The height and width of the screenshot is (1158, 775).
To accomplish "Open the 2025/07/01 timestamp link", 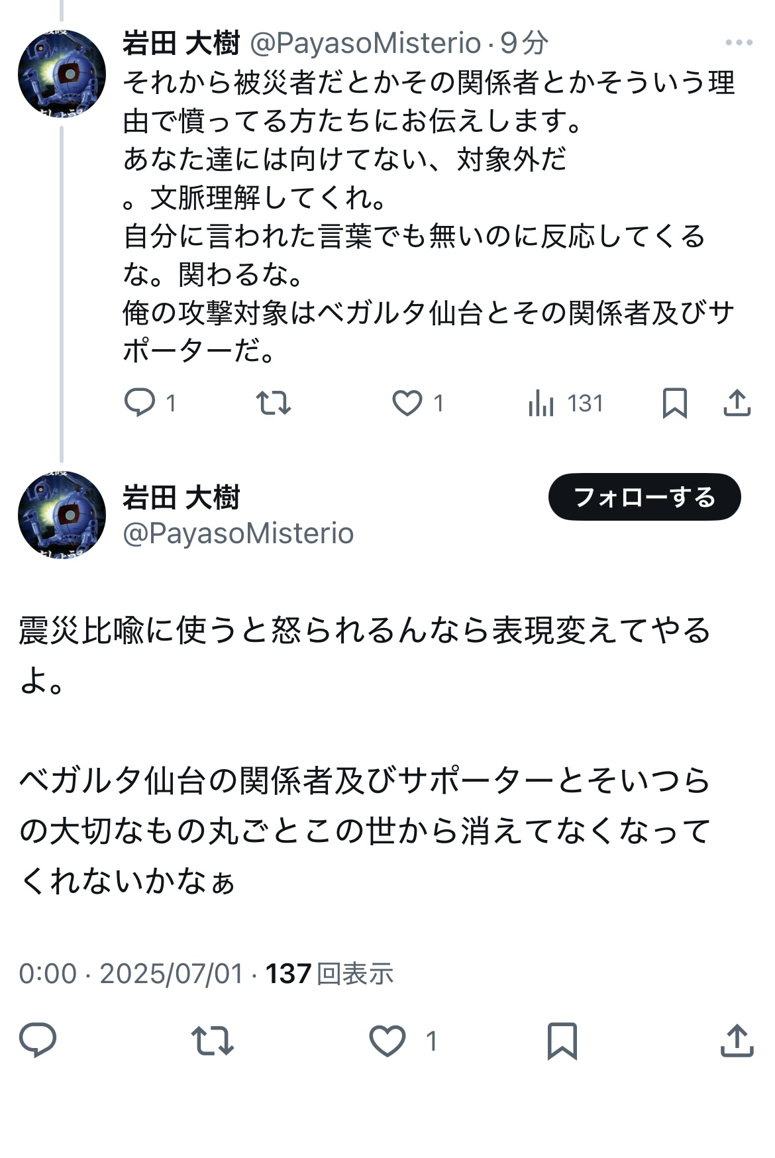I will 171,974.
